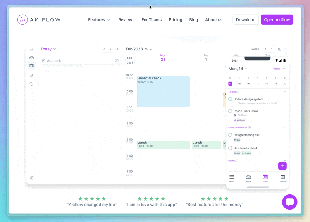Open the Feb 2023 W7 dropdown
The image size is (310, 222).
pos(139,49)
